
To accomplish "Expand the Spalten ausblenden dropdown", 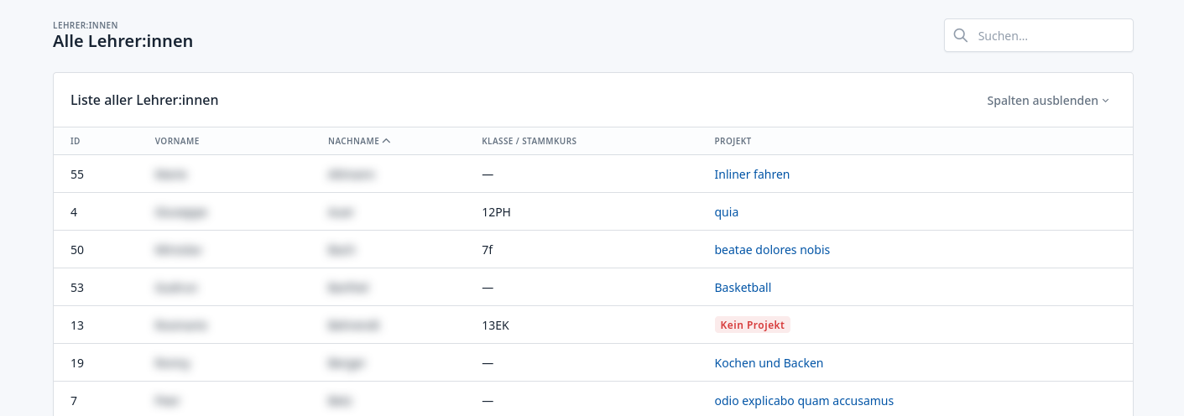I will (1047, 101).
